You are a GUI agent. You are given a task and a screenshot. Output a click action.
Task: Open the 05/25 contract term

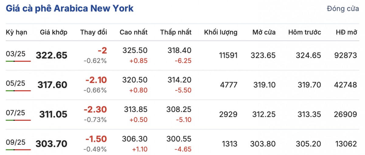[x=16, y=83]
